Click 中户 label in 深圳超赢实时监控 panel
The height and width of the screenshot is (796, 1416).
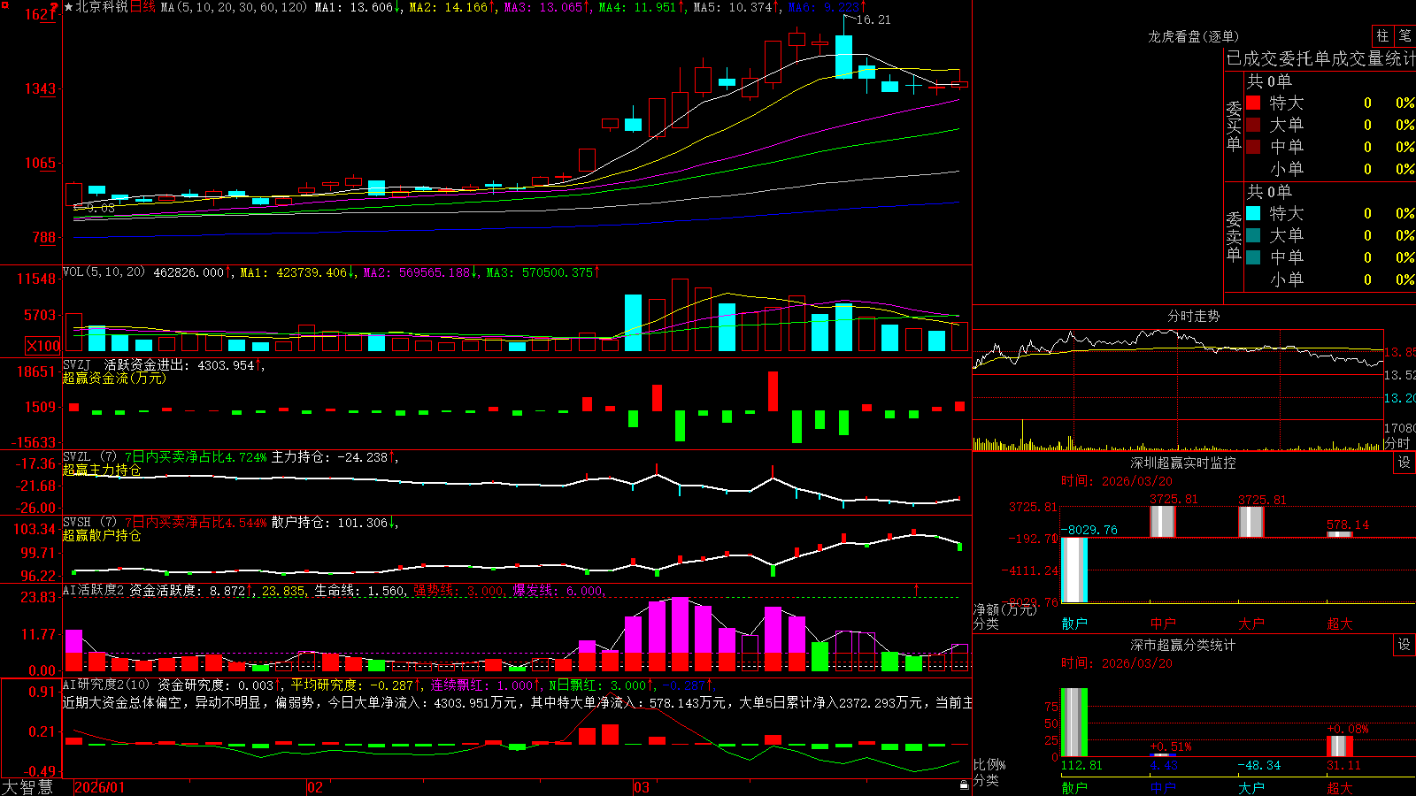click(1163, 624)
